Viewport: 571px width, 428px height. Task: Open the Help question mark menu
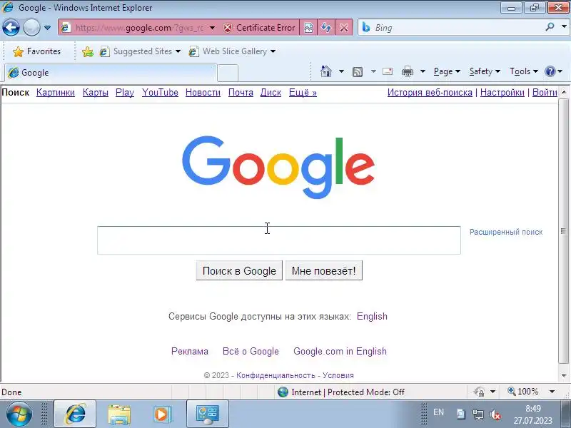[x=553, y=71]
